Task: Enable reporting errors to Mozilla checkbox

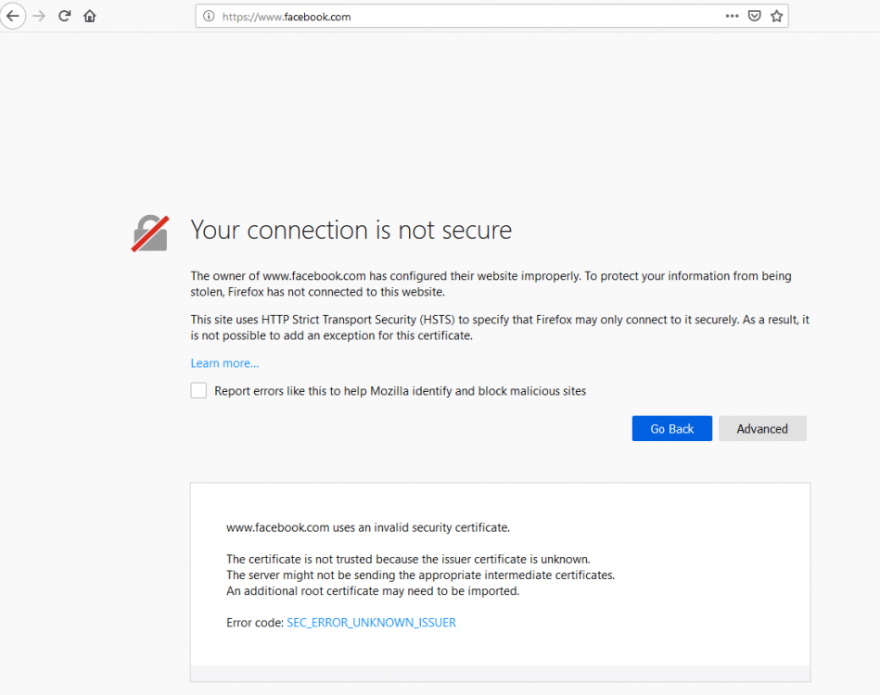Action: pyautogui.click(x=198, y=390)
